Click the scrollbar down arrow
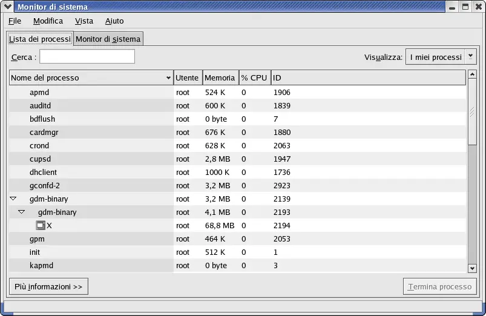The image size is (486, 316). coord(472,268)
